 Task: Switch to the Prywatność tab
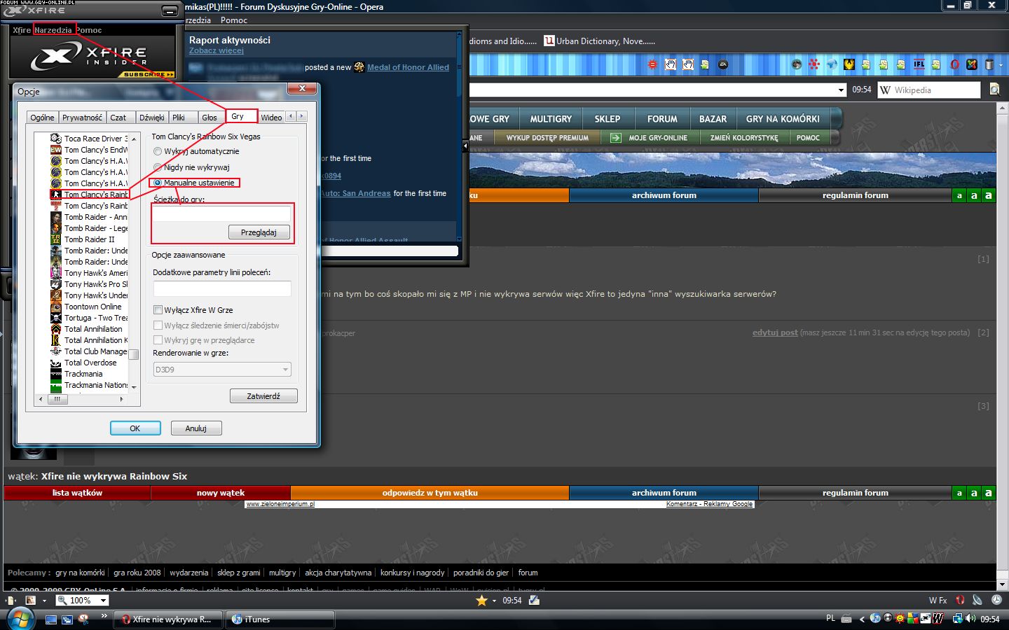click(x=82, y=118)
